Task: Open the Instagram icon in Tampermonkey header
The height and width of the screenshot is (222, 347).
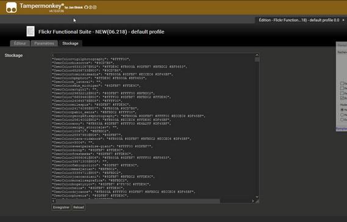Action: (95, 7)
